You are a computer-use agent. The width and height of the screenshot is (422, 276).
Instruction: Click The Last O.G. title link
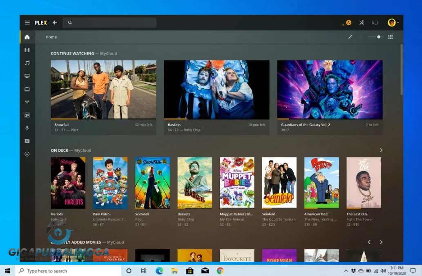(357, 214)
